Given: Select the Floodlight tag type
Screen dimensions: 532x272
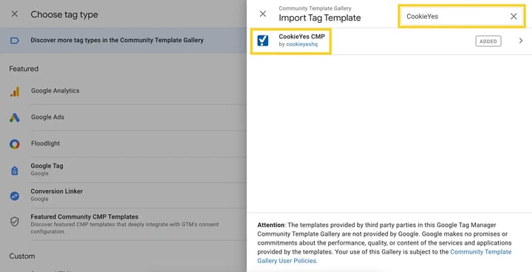Looking at the screenshot, I should click(123, 143).
